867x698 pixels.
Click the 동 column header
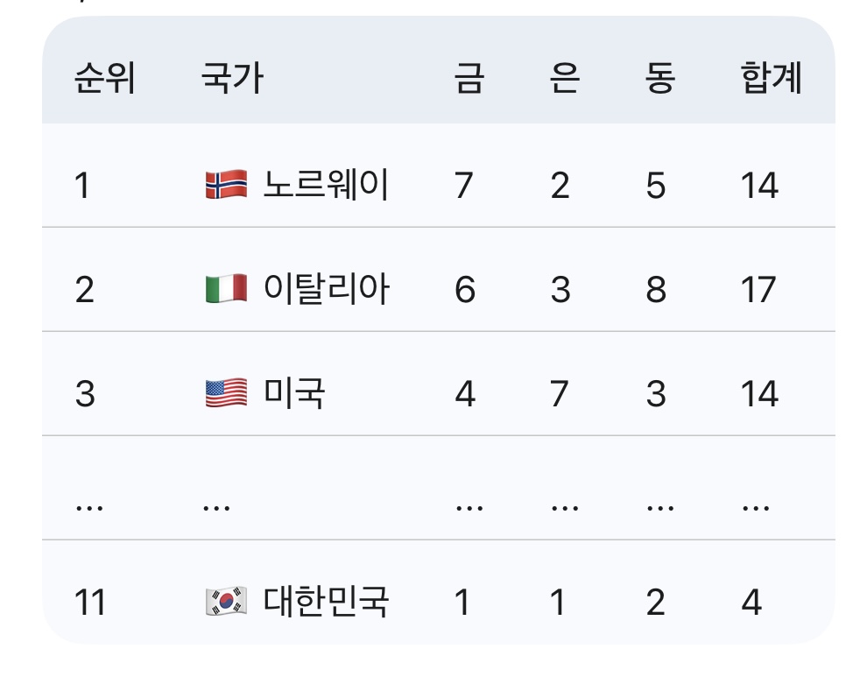coord(660,78)
